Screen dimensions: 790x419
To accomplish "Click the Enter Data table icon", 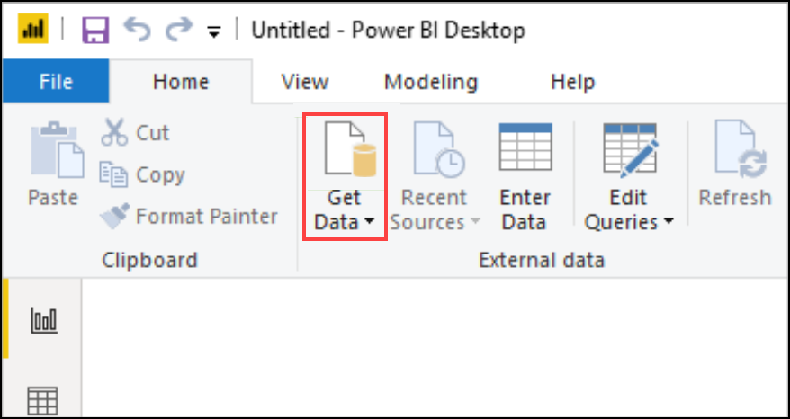I will tap(525, 150).
